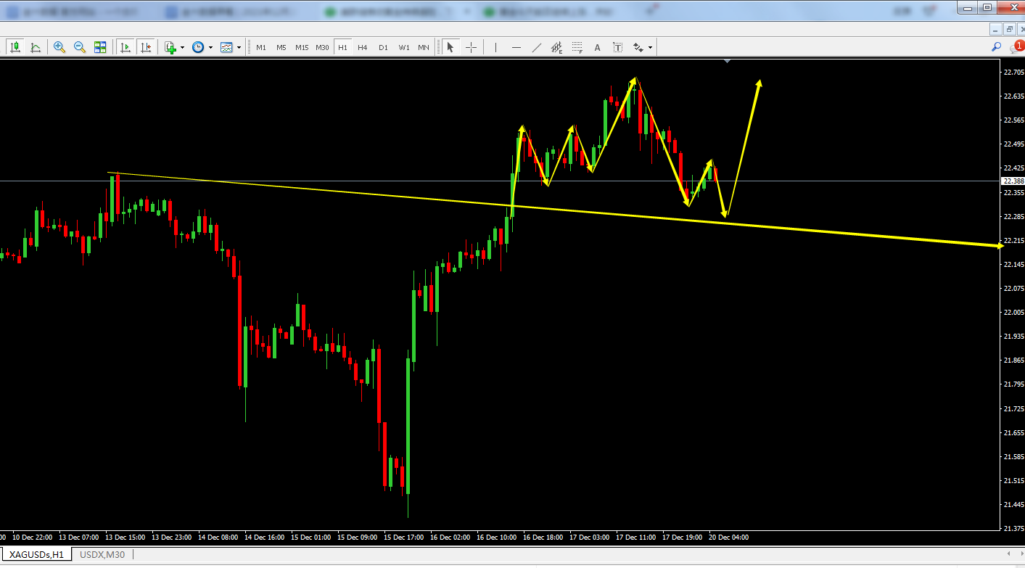Toggle chart shift from right edge
This screenshot has height=568, width=1025.
coord(146,47)
